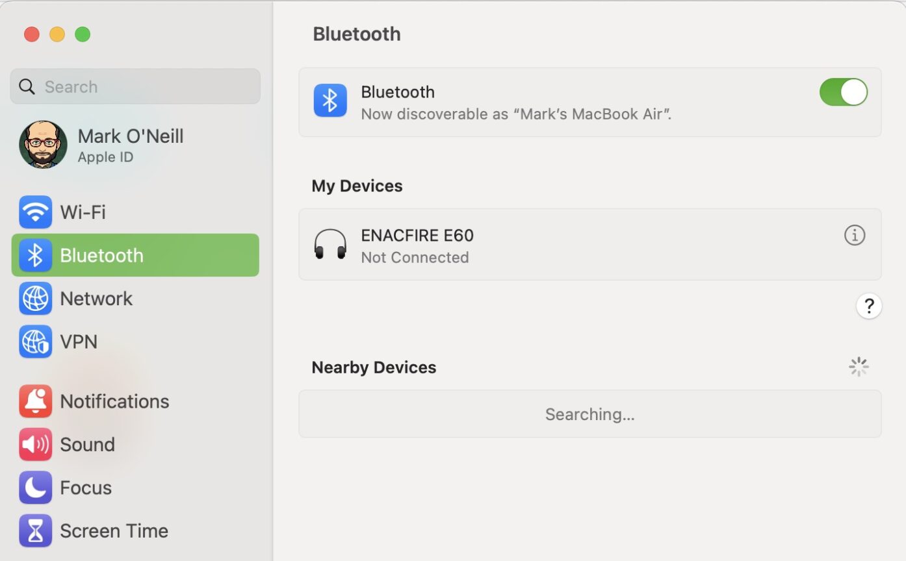Viewport: 906px width, 561px height.
Task: Toggle Bluetooth off
Action: click(843, 92)
